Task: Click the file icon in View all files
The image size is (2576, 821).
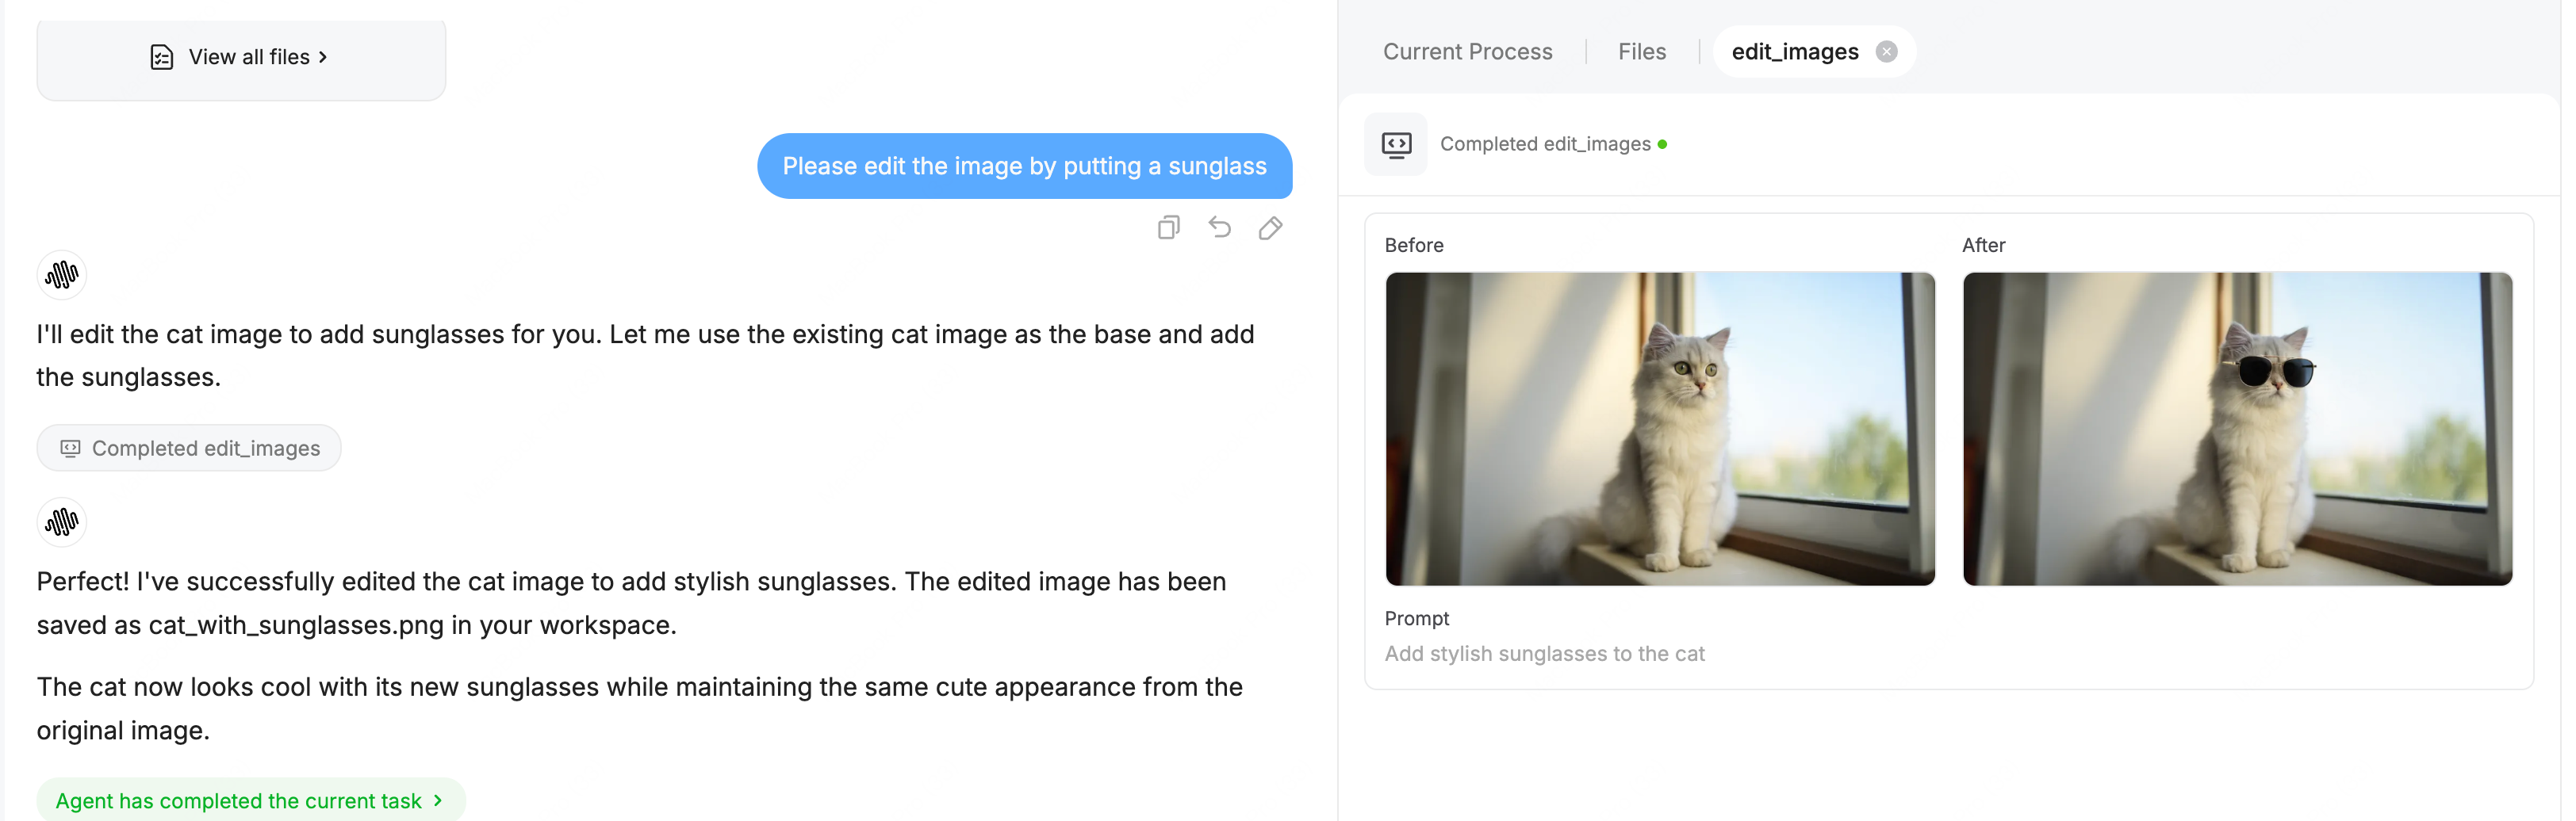Action: click(x=162, y=57)
